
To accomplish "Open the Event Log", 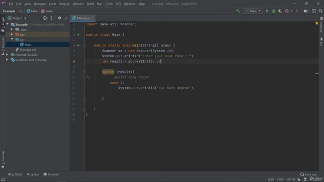I will pos(308,174).
